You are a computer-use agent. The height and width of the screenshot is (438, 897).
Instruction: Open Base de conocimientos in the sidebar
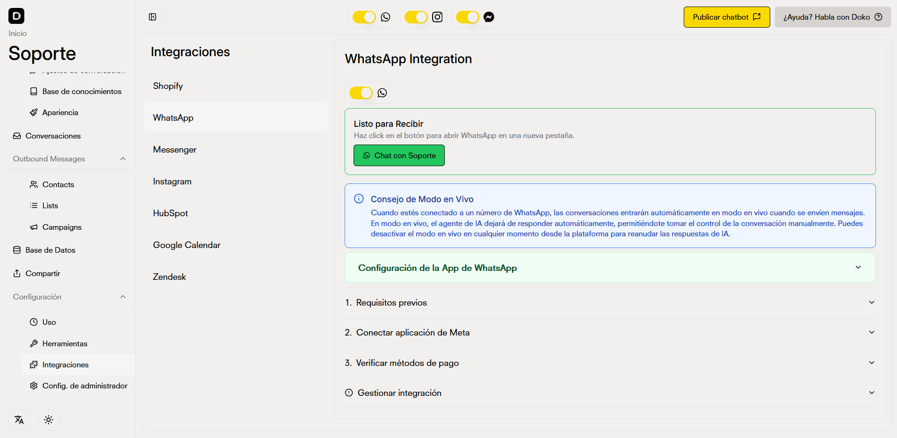point(82,91)
